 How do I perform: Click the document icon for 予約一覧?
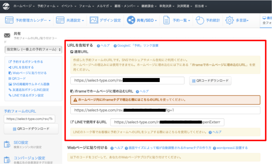click(x=167, y=20)
